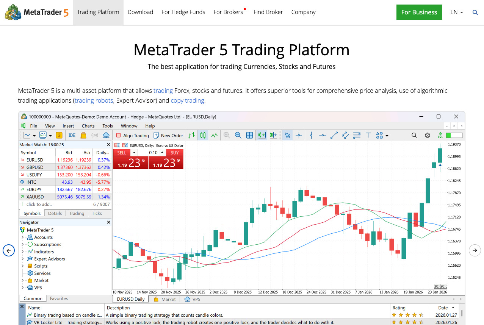Toggle Algo Trading on or off
This screenshot has height=325, width=484.
132,135
